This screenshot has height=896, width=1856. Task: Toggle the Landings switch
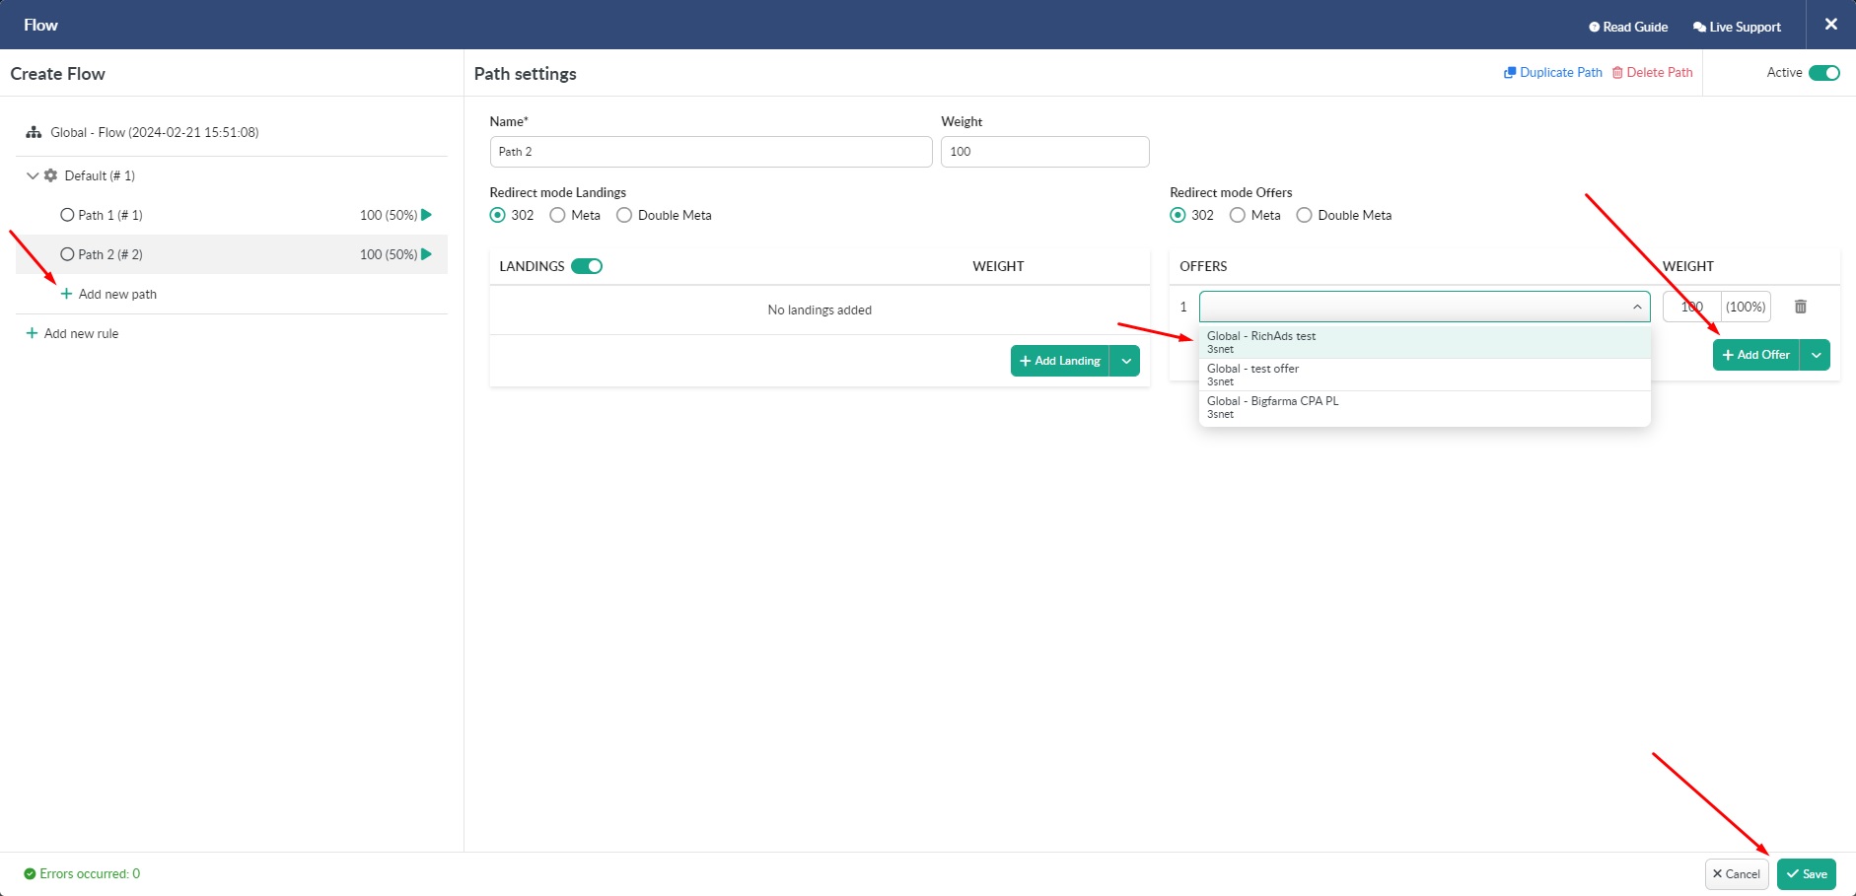[587, 266]
